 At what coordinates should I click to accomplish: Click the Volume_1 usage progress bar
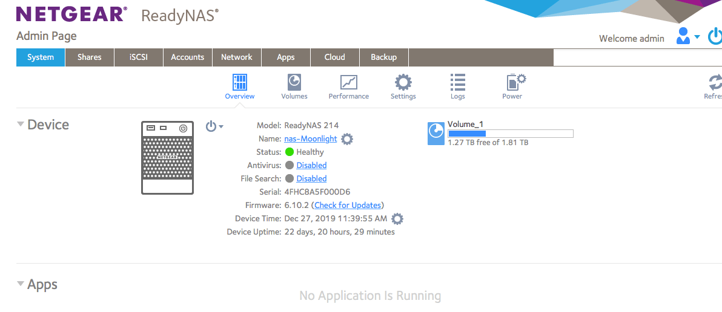point(511,134)
